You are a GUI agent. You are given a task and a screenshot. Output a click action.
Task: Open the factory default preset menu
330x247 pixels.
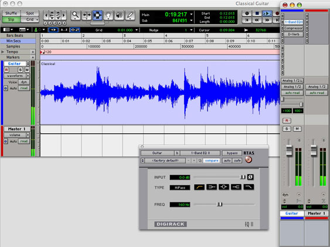(165, 161)
